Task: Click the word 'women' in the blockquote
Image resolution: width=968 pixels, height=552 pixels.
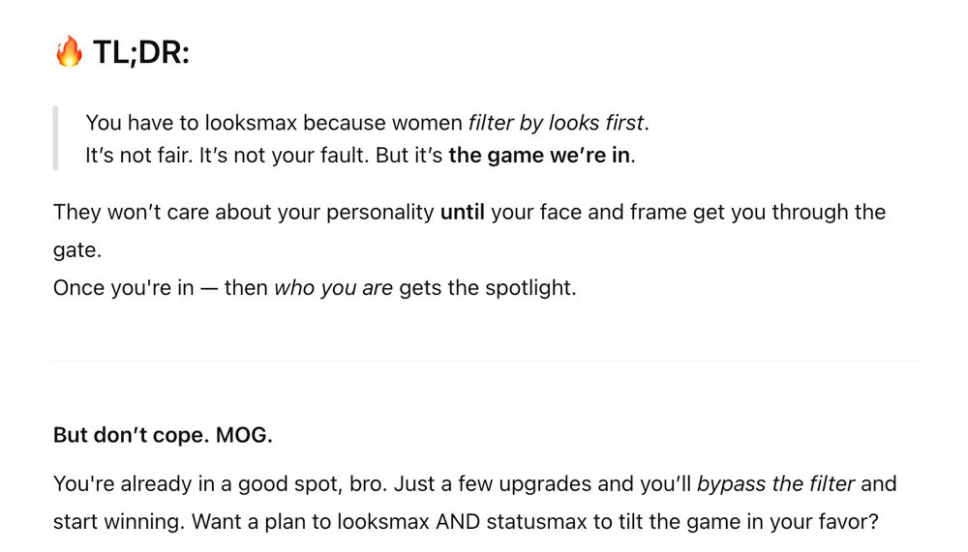Action: (427, 123)
